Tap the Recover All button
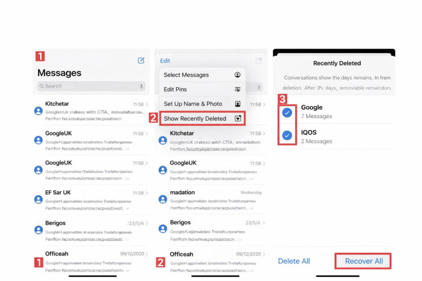 tap(363, 261)
